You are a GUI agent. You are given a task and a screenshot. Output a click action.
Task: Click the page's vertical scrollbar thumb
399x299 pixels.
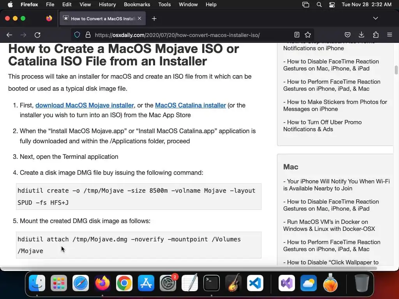[x=396, y=70]
